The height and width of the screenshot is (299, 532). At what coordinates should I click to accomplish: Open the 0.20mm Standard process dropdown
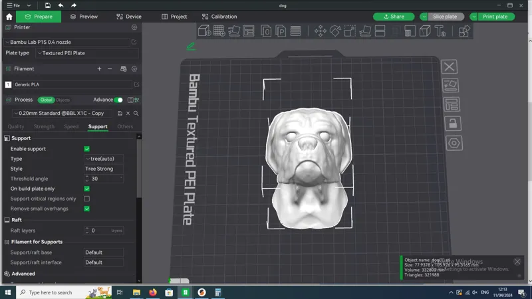pyautogui.click(x=63, y=113)
